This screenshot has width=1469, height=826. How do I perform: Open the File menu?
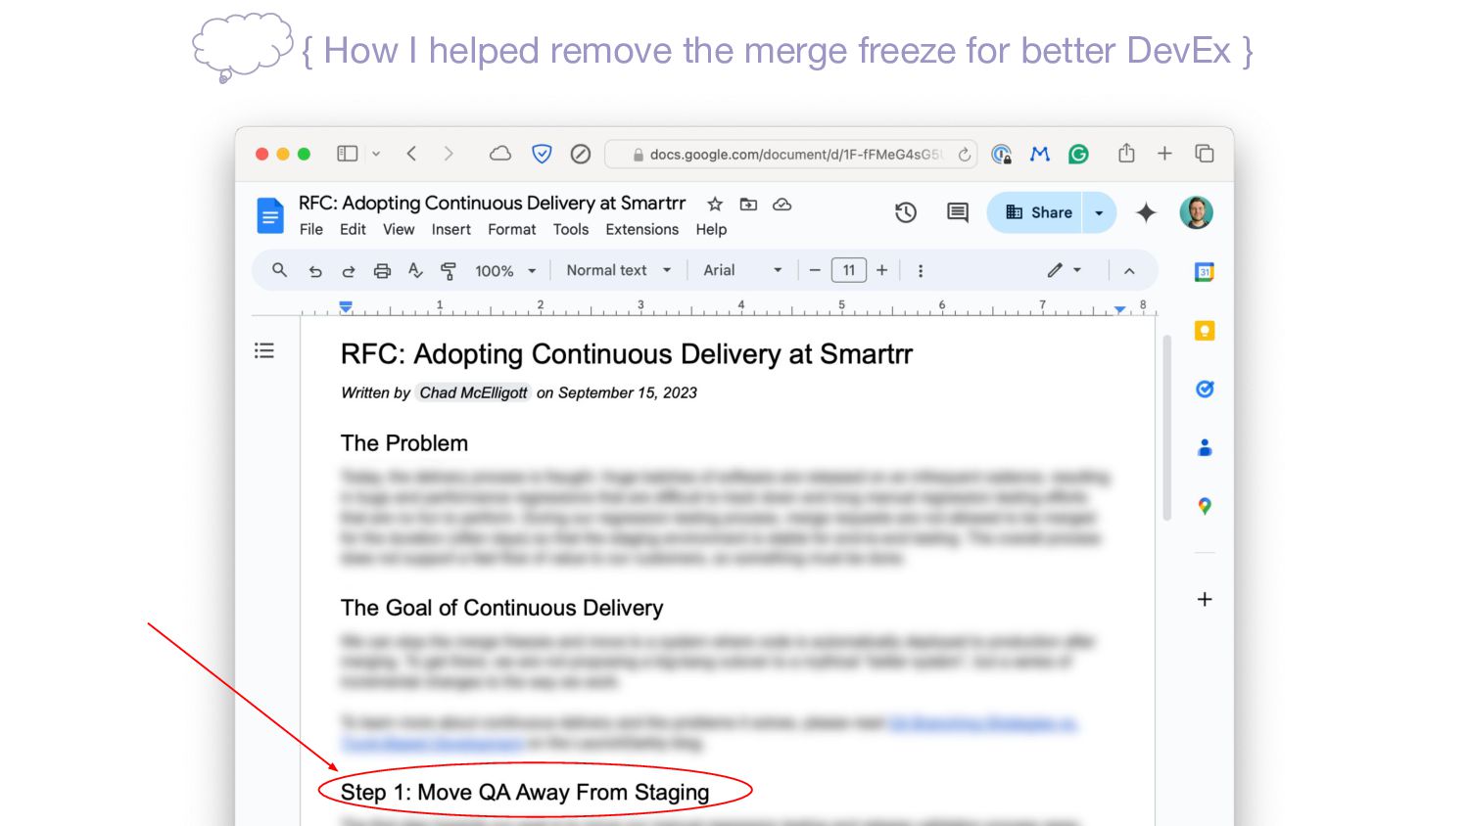(311, 229)
